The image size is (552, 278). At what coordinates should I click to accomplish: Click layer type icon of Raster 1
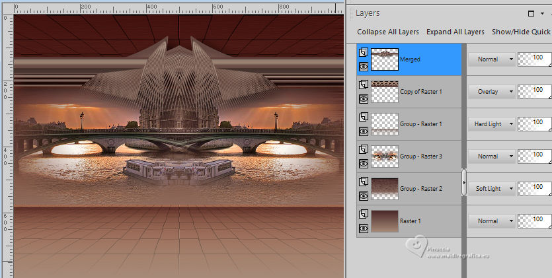[363, 214]
